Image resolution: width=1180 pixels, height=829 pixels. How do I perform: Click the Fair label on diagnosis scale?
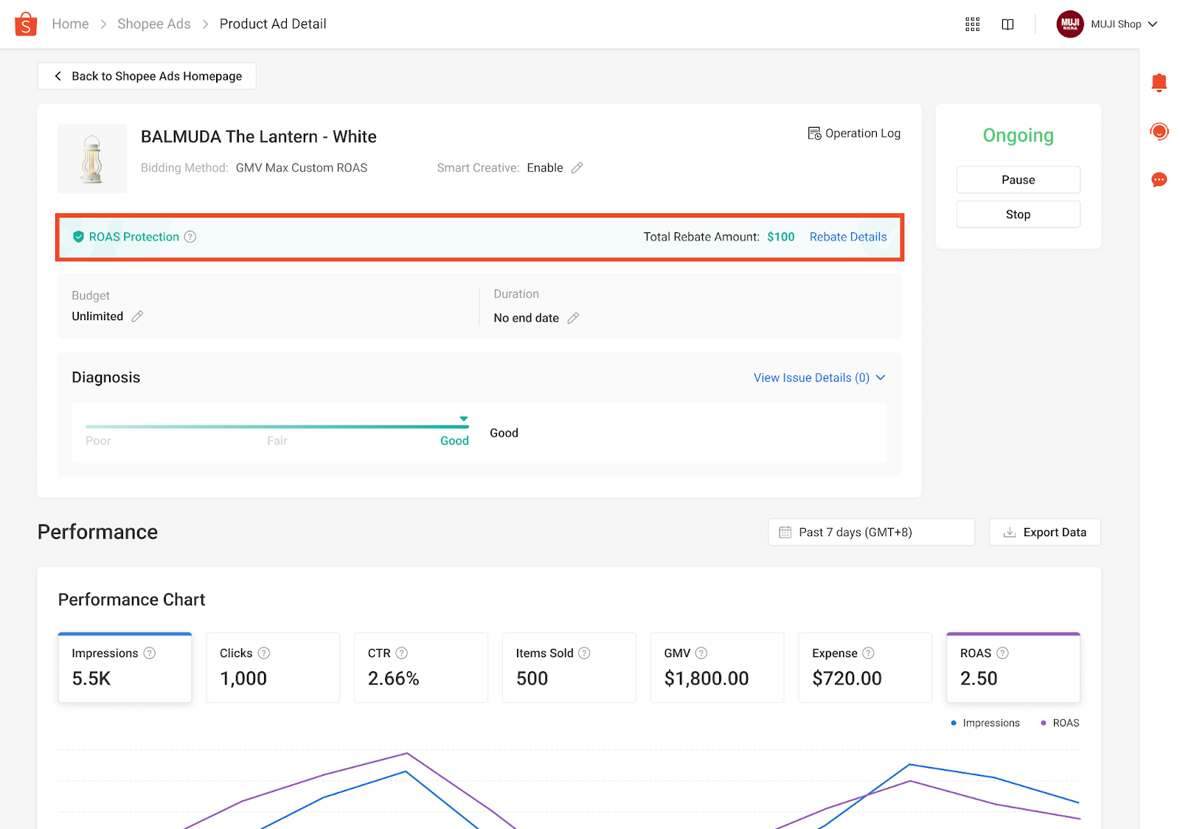click(x=277, y=441)
